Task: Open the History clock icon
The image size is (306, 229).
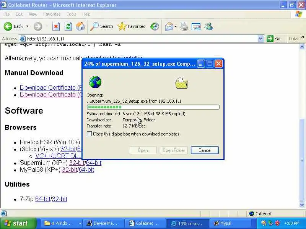Action: point(155,26)
